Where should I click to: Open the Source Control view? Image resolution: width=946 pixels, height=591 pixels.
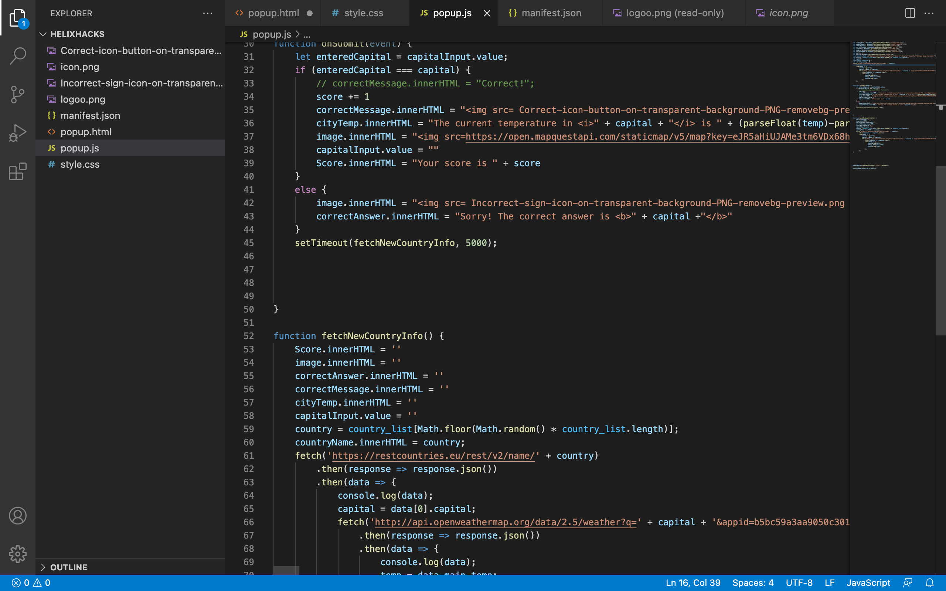point(18,94)
